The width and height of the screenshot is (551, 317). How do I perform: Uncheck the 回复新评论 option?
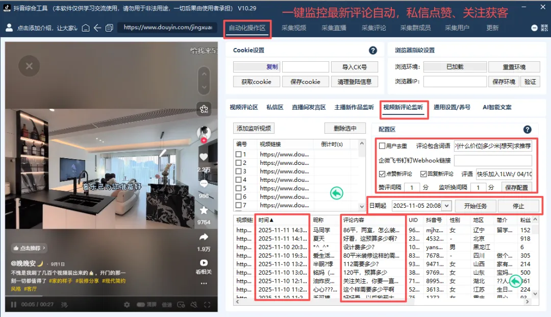tap(423, 174)
